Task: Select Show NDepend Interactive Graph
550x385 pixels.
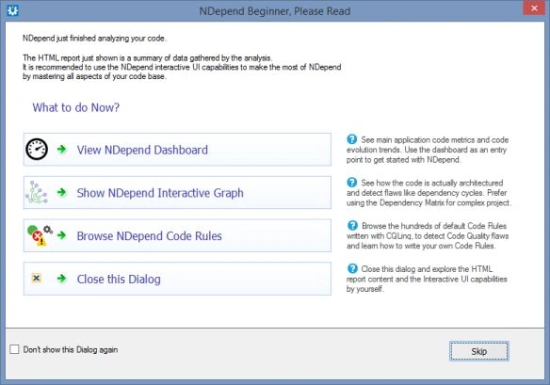Action: [177, 192]
